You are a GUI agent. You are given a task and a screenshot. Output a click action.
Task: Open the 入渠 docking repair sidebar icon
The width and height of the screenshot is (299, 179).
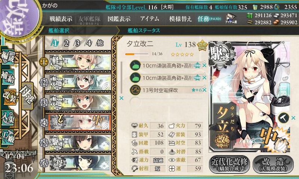point(8,118)
